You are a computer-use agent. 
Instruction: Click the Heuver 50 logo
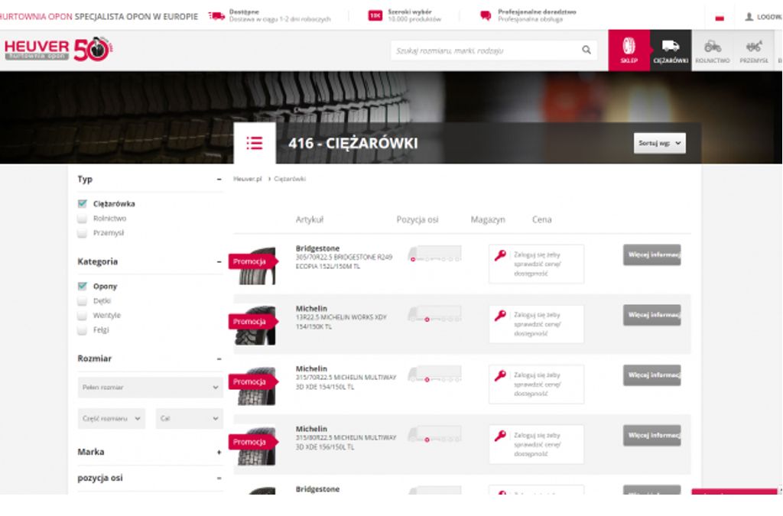coord(58,49)
